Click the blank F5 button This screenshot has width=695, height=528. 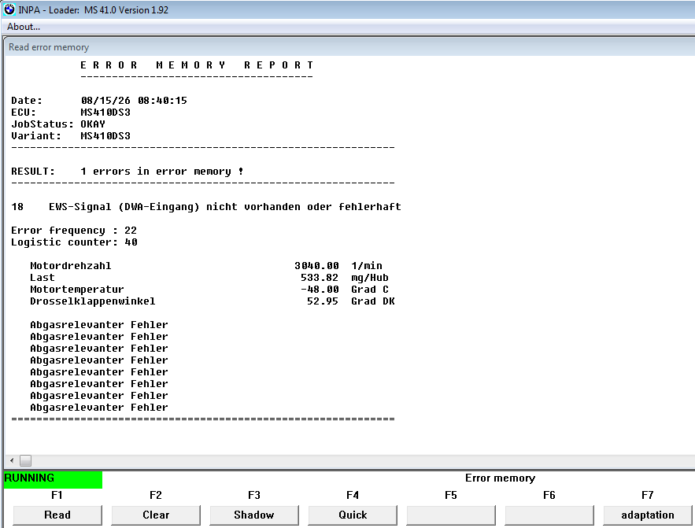(451, 515)
